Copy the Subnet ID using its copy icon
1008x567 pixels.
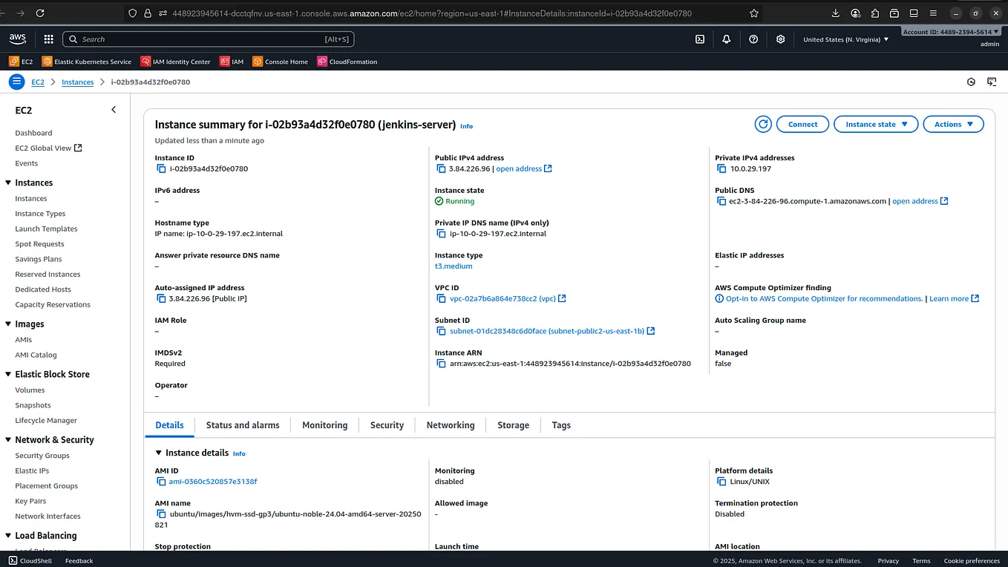pos(440,331)
